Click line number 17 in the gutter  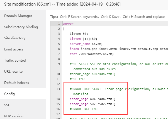[x=58, y=114]
